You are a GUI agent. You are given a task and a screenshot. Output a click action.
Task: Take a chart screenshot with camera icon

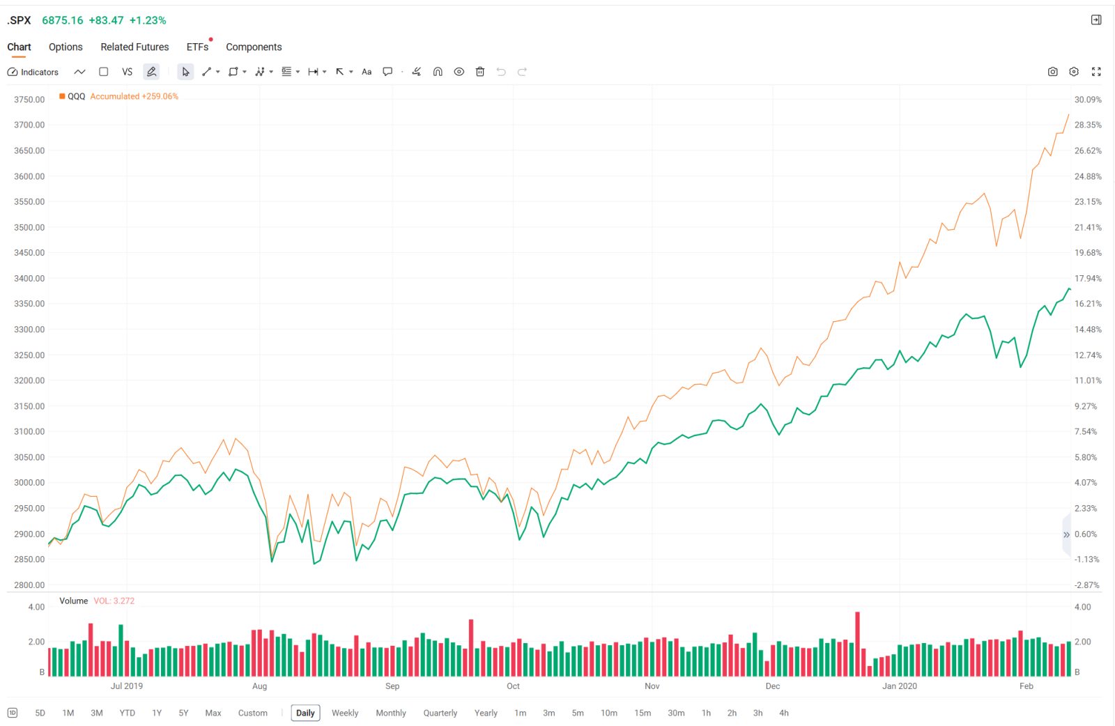(x=1053, y=72)
